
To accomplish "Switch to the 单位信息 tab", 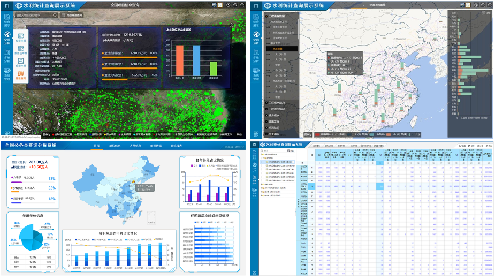I will click(115, 146).
